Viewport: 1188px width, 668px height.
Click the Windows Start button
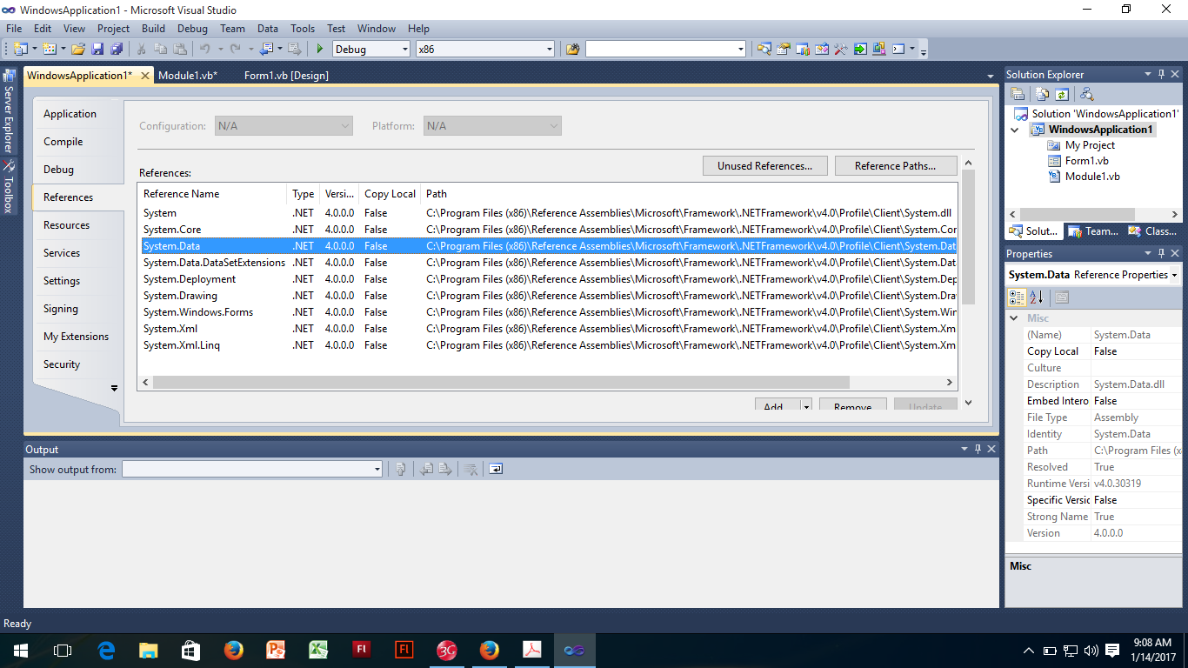click(20, 650)
